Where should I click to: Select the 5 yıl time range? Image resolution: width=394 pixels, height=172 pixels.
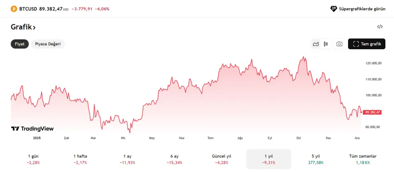coord(316,159)
